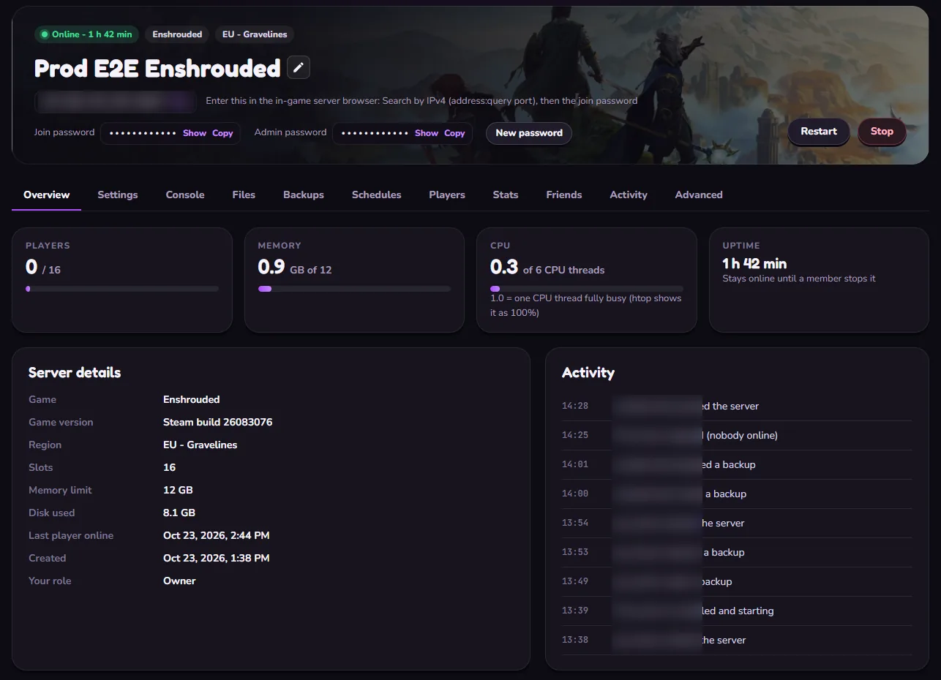
Task: View the Players tab
Action: [447, 194]
